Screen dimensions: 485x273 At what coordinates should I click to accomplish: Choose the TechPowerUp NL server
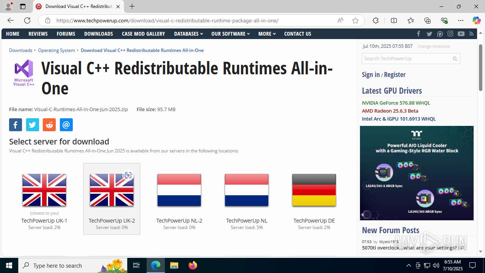[247, 199]
